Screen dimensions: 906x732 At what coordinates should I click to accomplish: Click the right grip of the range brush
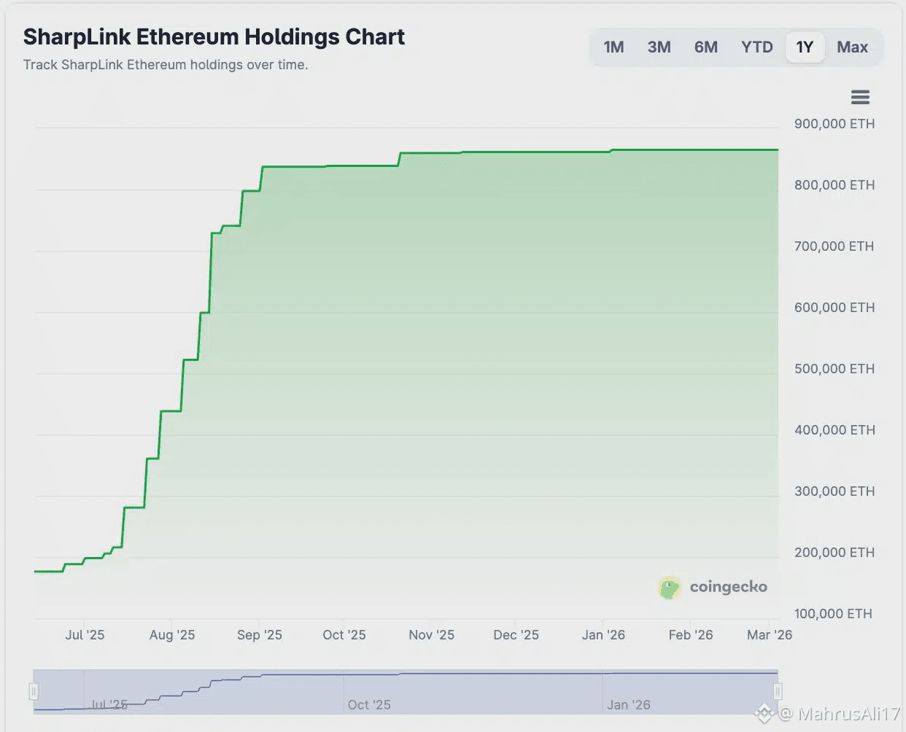click(x=778, y=690)
